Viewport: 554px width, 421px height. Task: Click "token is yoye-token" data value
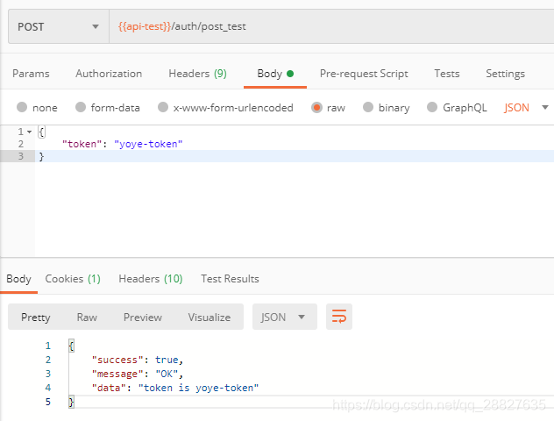pos(199,389)
